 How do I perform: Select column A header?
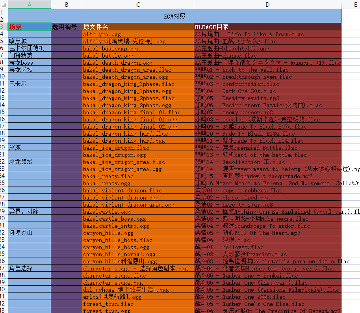coord(30,4)
